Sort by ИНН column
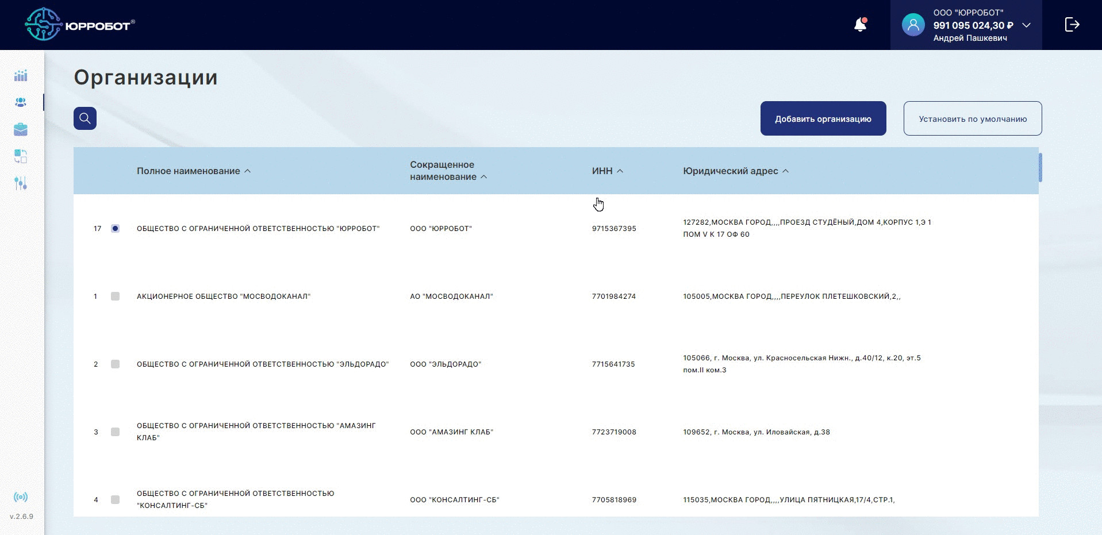The height and width of the screenshot is (535, 1102). coord(608,171)
